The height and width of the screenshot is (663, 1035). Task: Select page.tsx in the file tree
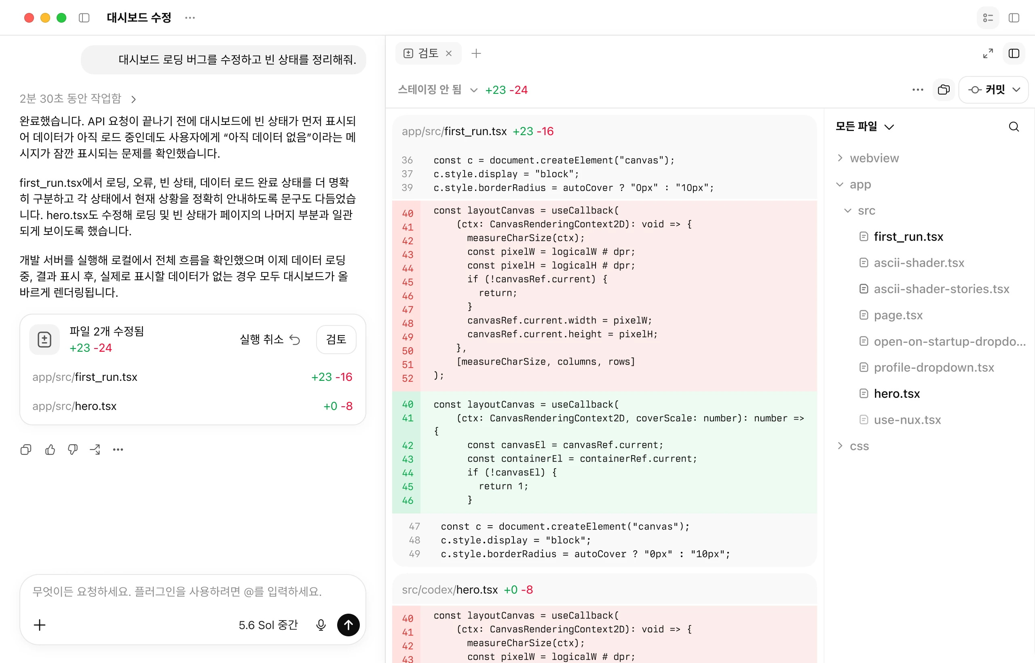tap(898, 315)
